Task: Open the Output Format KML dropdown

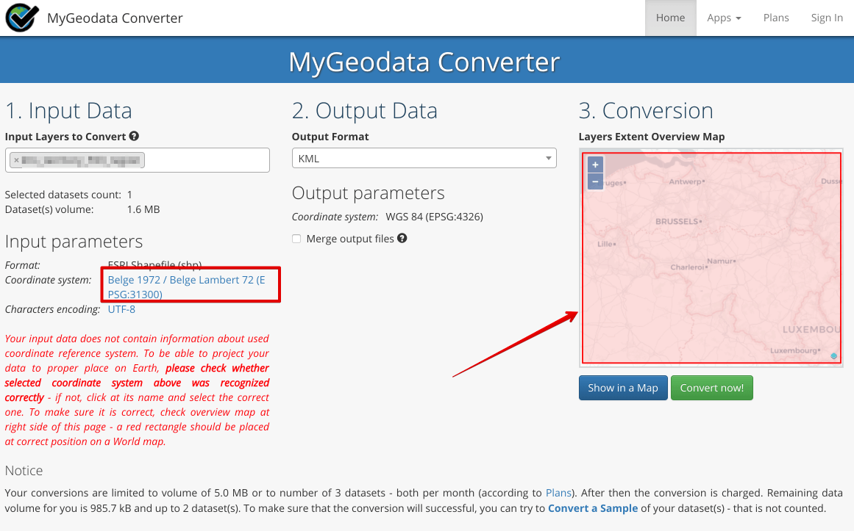Action: point(424,159)
